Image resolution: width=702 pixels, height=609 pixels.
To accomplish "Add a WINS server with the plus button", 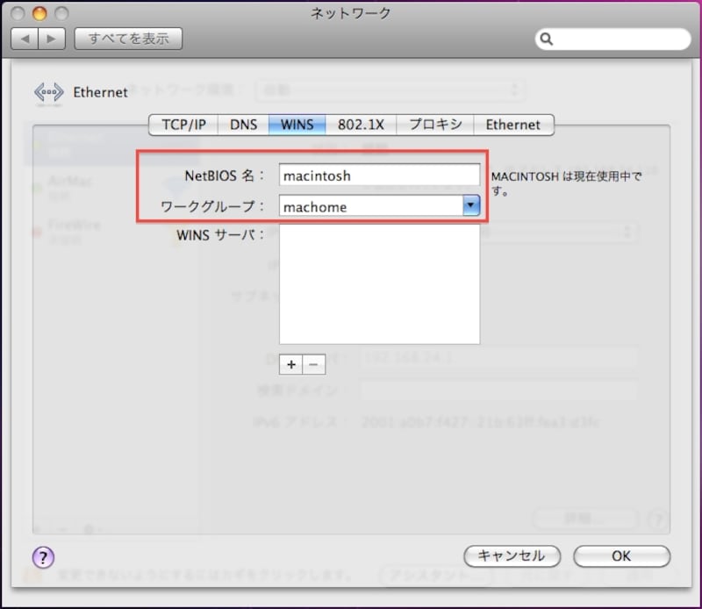I will pos(290,364).
